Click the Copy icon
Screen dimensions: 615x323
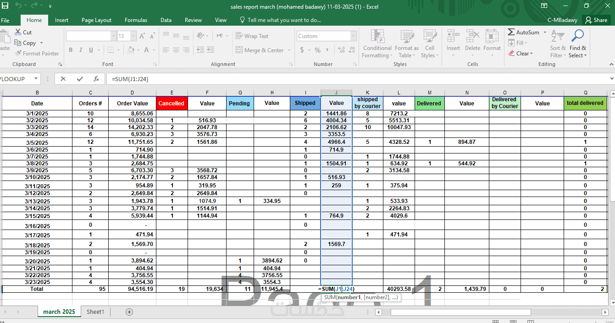tap(18, 43)
